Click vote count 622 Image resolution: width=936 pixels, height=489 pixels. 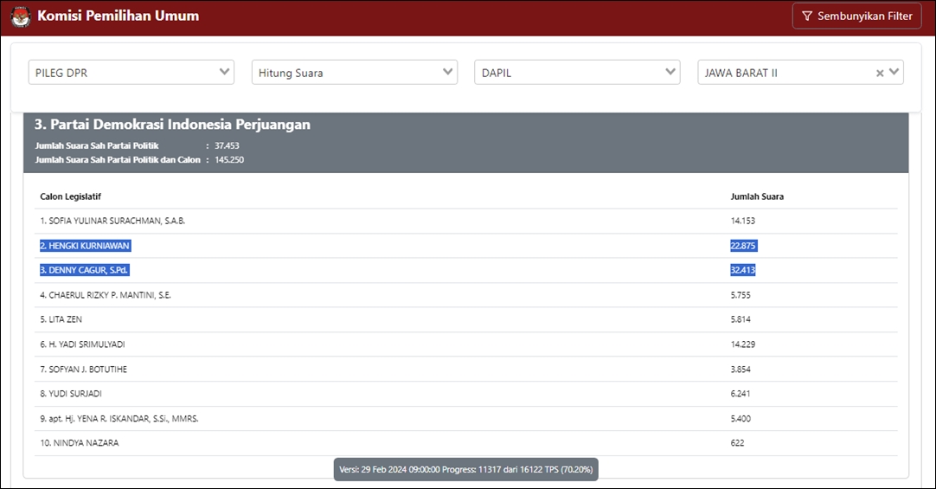click(737, 443)
